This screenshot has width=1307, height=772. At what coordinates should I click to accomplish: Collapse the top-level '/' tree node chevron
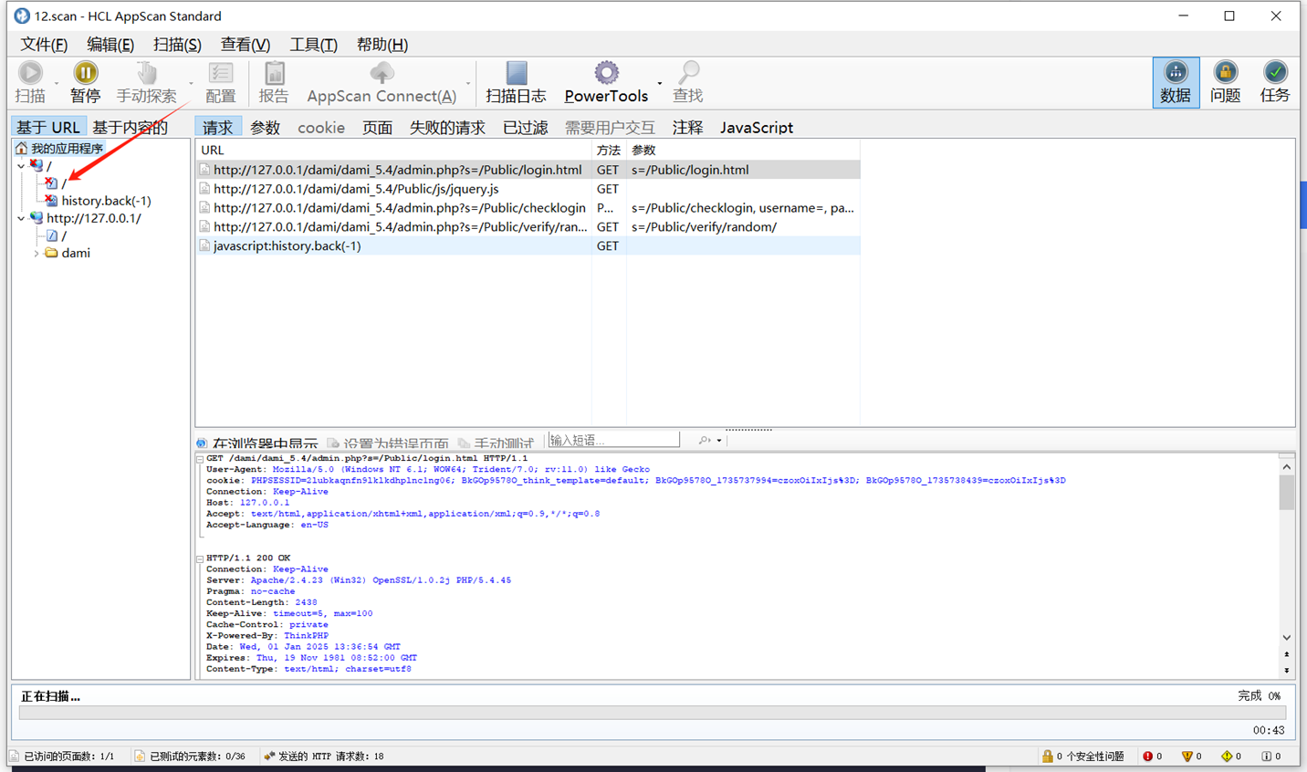[x=21, y=166]
